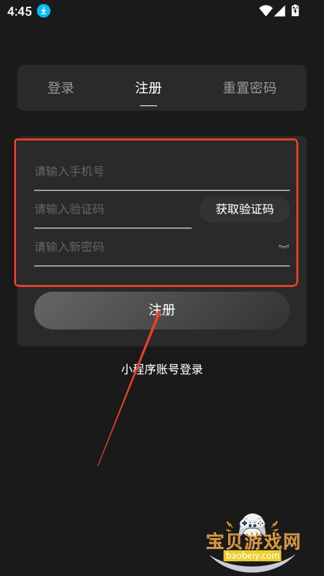Click the white underline indicator below 注册
Viewport: 324px width, 576px height.
(x=148, y=105)
